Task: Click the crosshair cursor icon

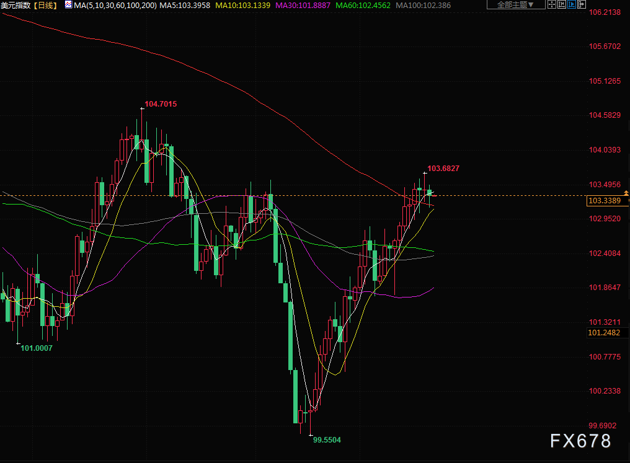Action: tap(552, 5)
